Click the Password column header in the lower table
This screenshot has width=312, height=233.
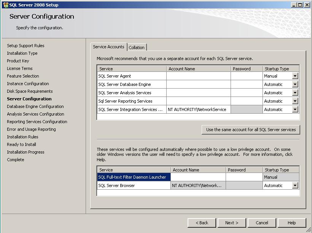(244, 170)
